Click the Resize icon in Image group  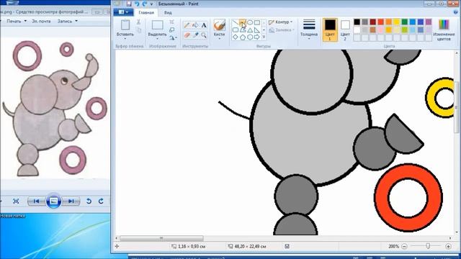tap(172, 29)
